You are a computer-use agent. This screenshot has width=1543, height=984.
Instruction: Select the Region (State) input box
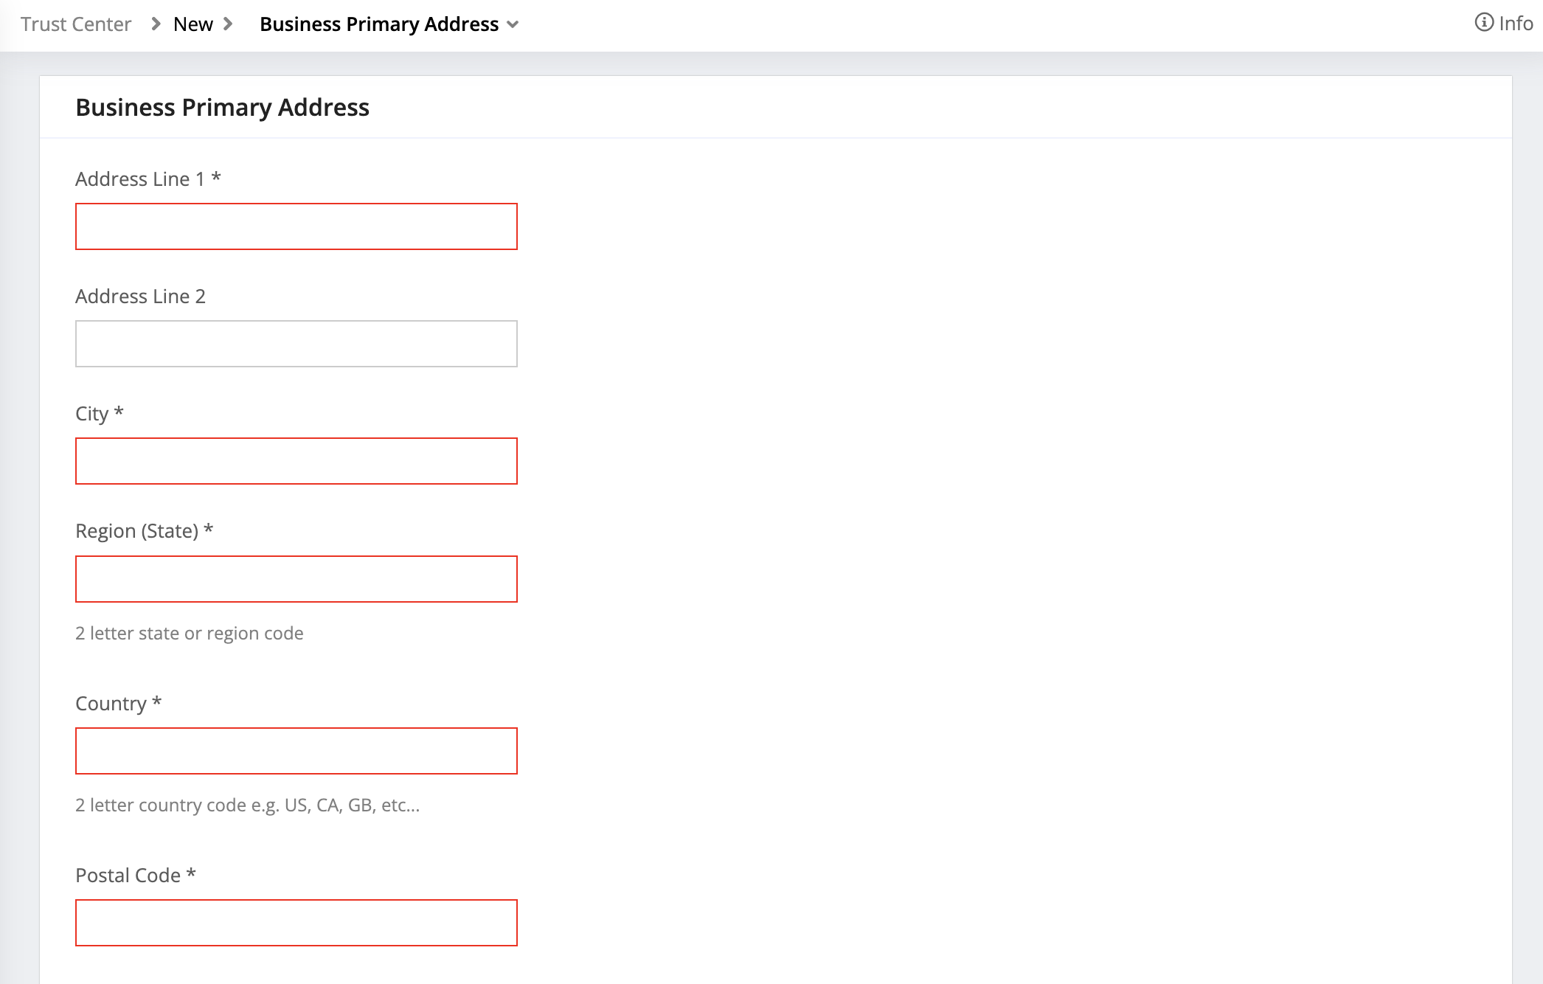(296, 579)
